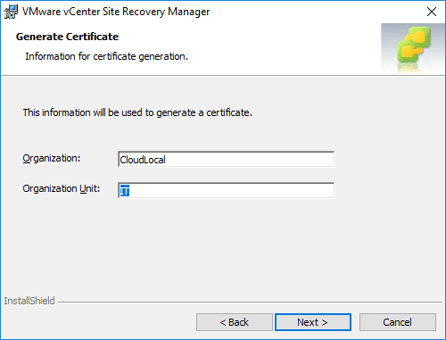Click the Next > button
This screenshot has height=340, width=446.
point(313,322)
